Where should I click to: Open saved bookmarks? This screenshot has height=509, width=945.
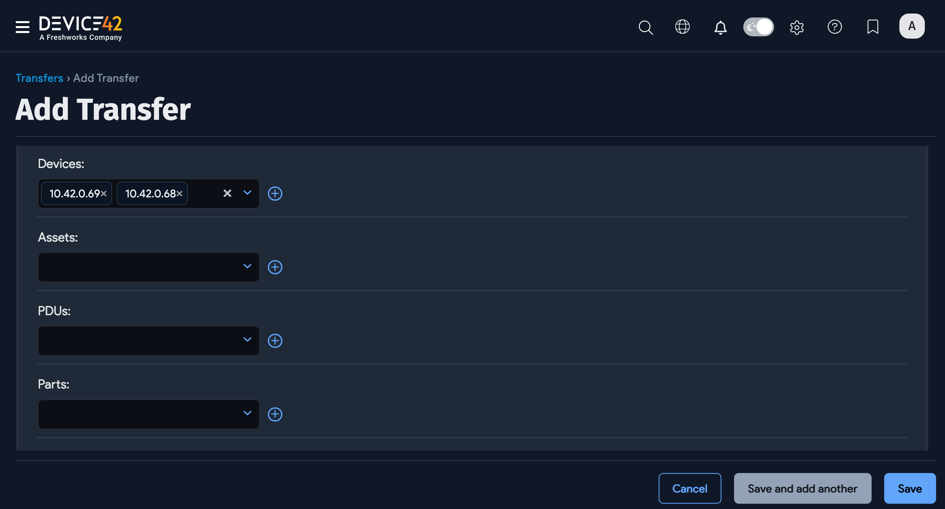[x=873, y=26]
